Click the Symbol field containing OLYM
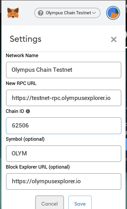The image size is (127, 209). coord(64,154)
